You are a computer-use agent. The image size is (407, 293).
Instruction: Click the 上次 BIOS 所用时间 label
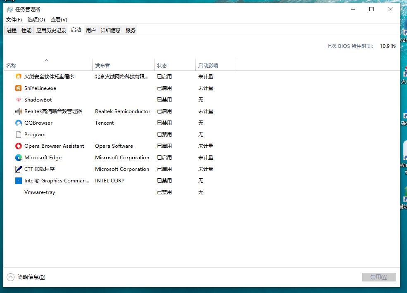pos(350,46)
